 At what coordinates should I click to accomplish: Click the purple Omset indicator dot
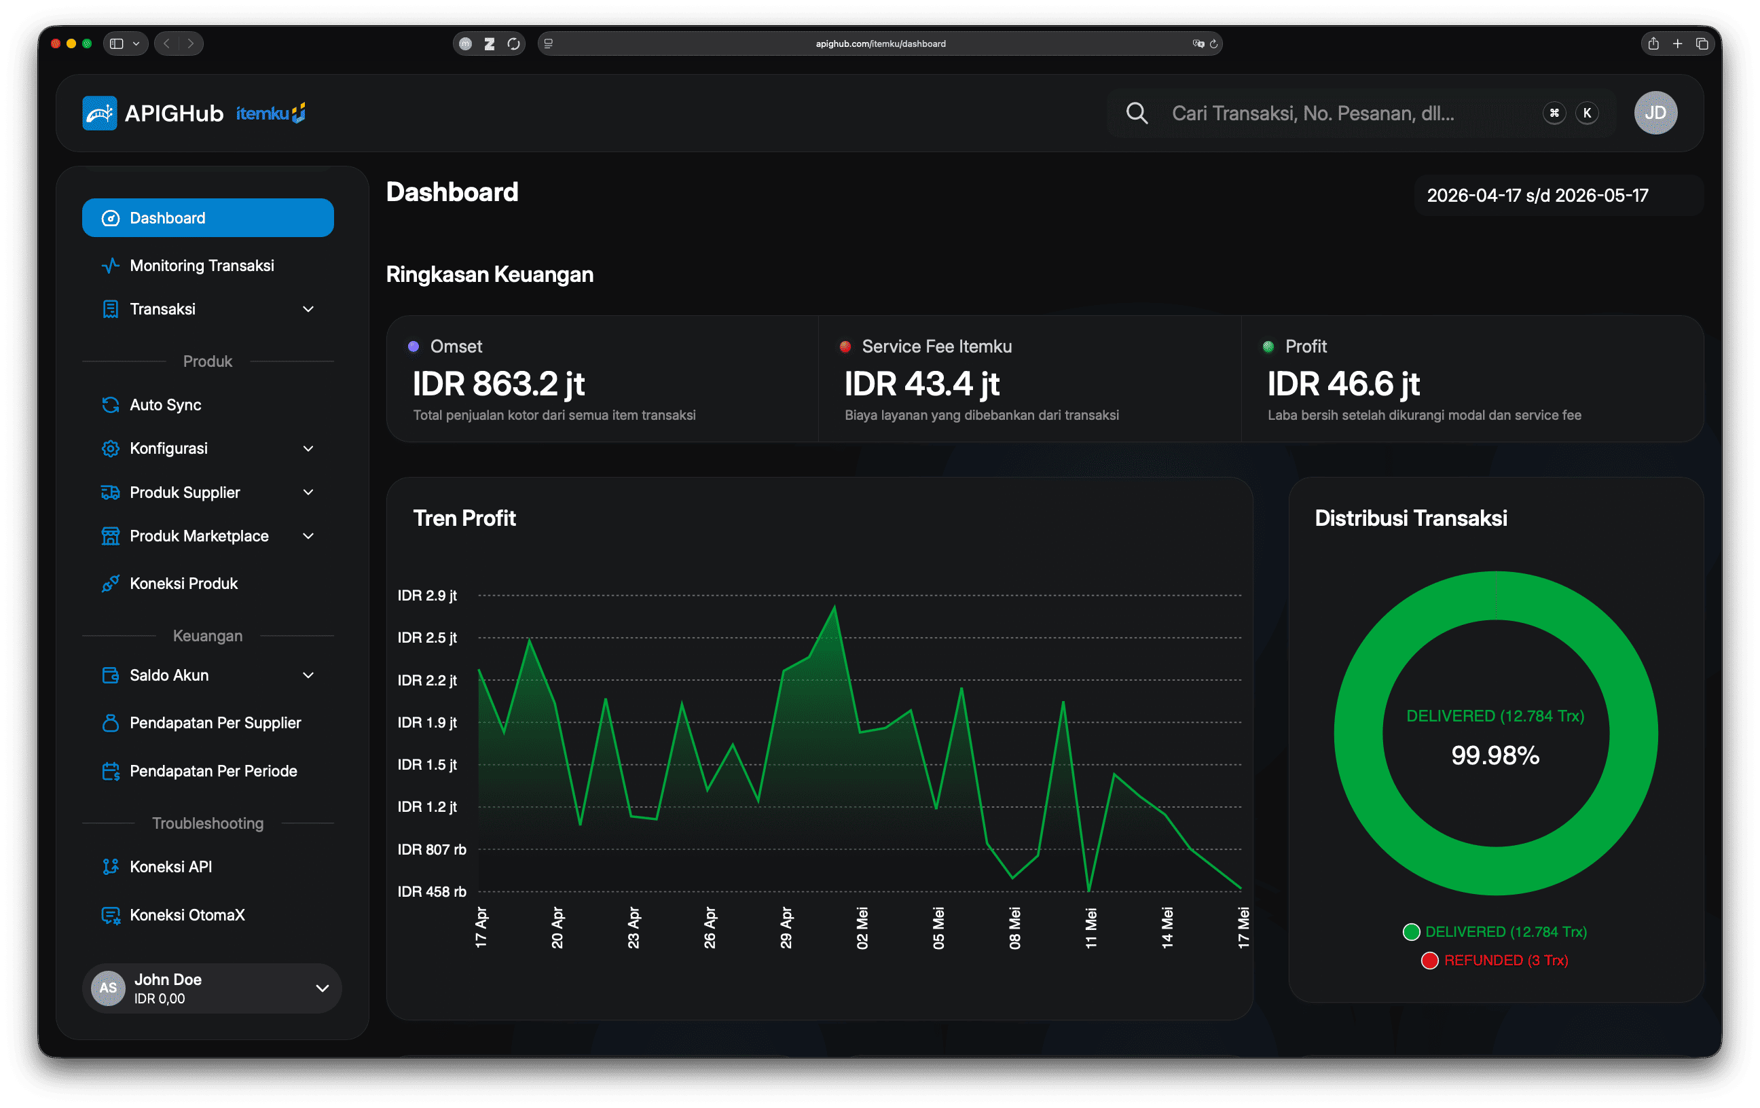click(413, 346)
